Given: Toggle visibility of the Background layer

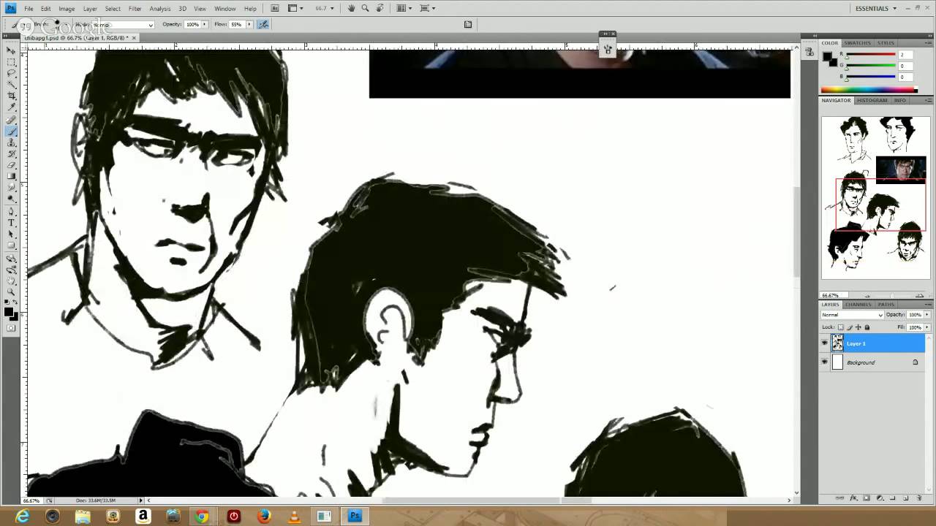Looking at the screenshot, I should pos(825,362).
